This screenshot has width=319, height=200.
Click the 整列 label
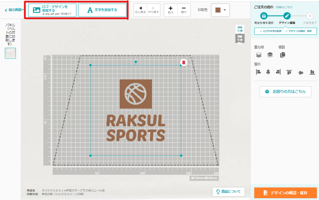click(257, 64)
